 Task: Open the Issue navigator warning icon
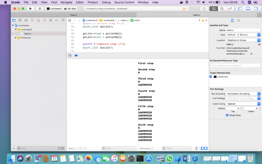(x=38, y=20)
